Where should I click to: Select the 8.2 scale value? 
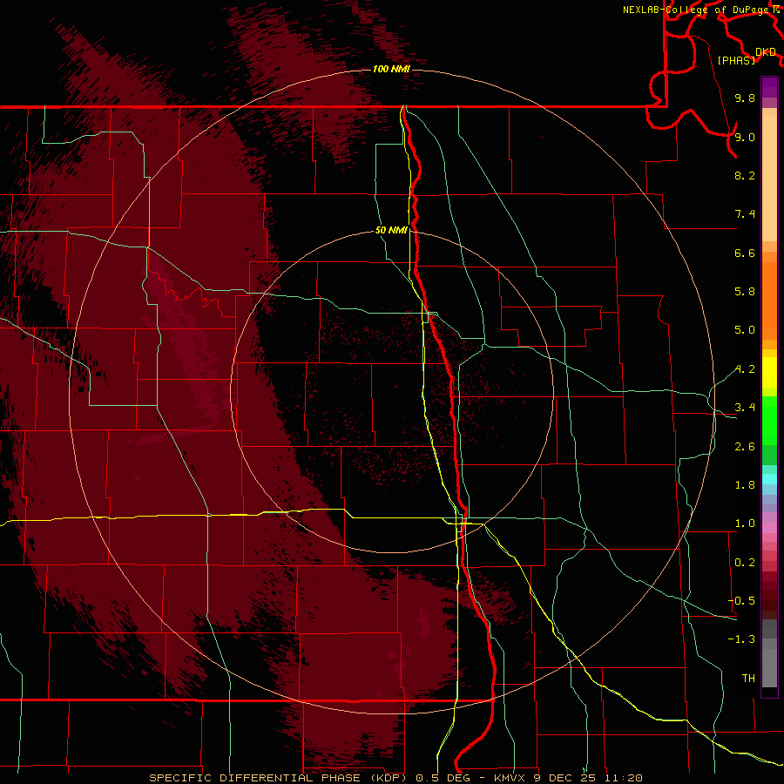point(745,175)
